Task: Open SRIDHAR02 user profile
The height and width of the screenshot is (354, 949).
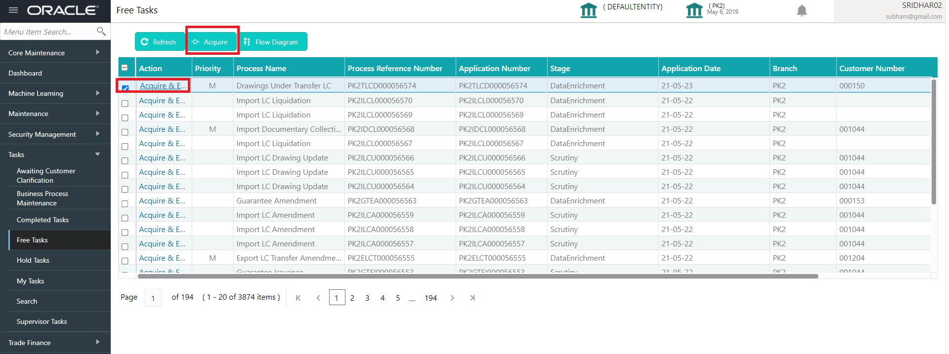Action: coord(890,11)
